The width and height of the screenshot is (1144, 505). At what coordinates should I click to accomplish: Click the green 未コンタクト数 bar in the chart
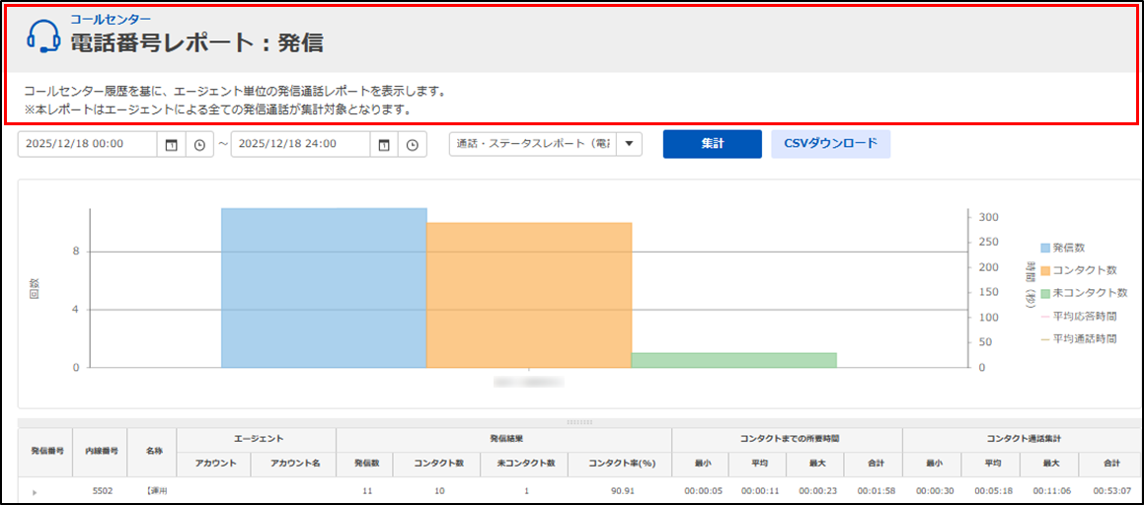tap(733, 360)
